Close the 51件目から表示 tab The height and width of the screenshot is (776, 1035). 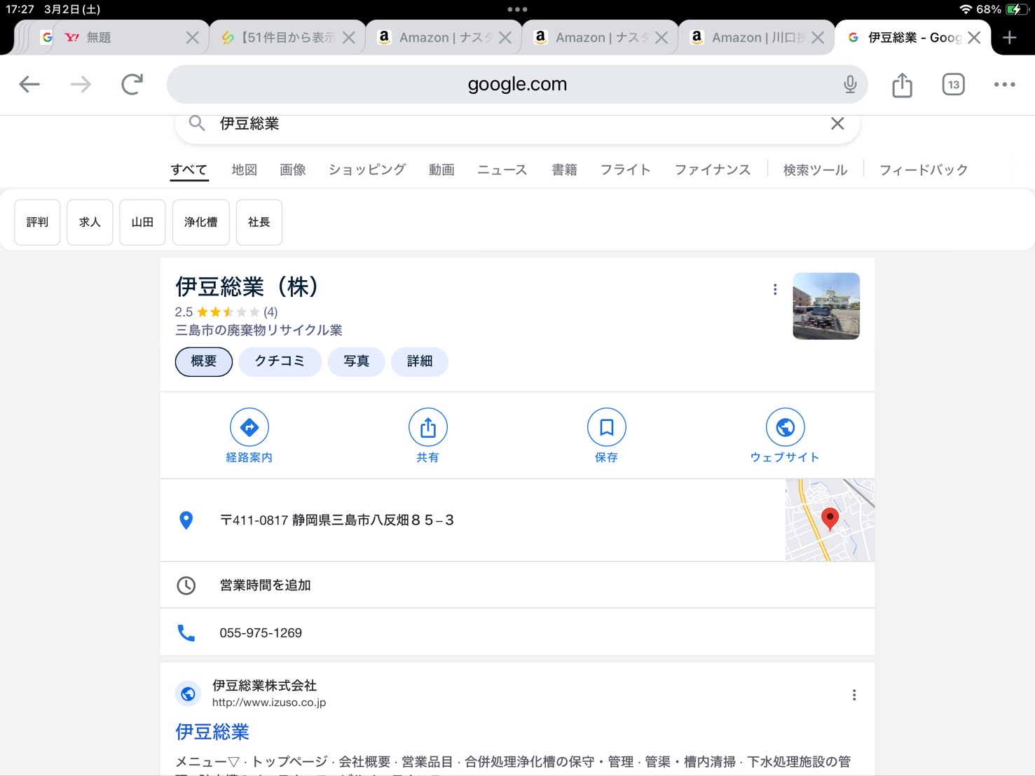pyautogui.click(x=349, y=38)
